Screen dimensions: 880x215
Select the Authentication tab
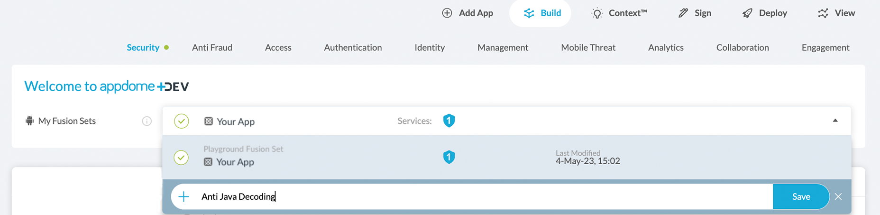pos(353,47)
